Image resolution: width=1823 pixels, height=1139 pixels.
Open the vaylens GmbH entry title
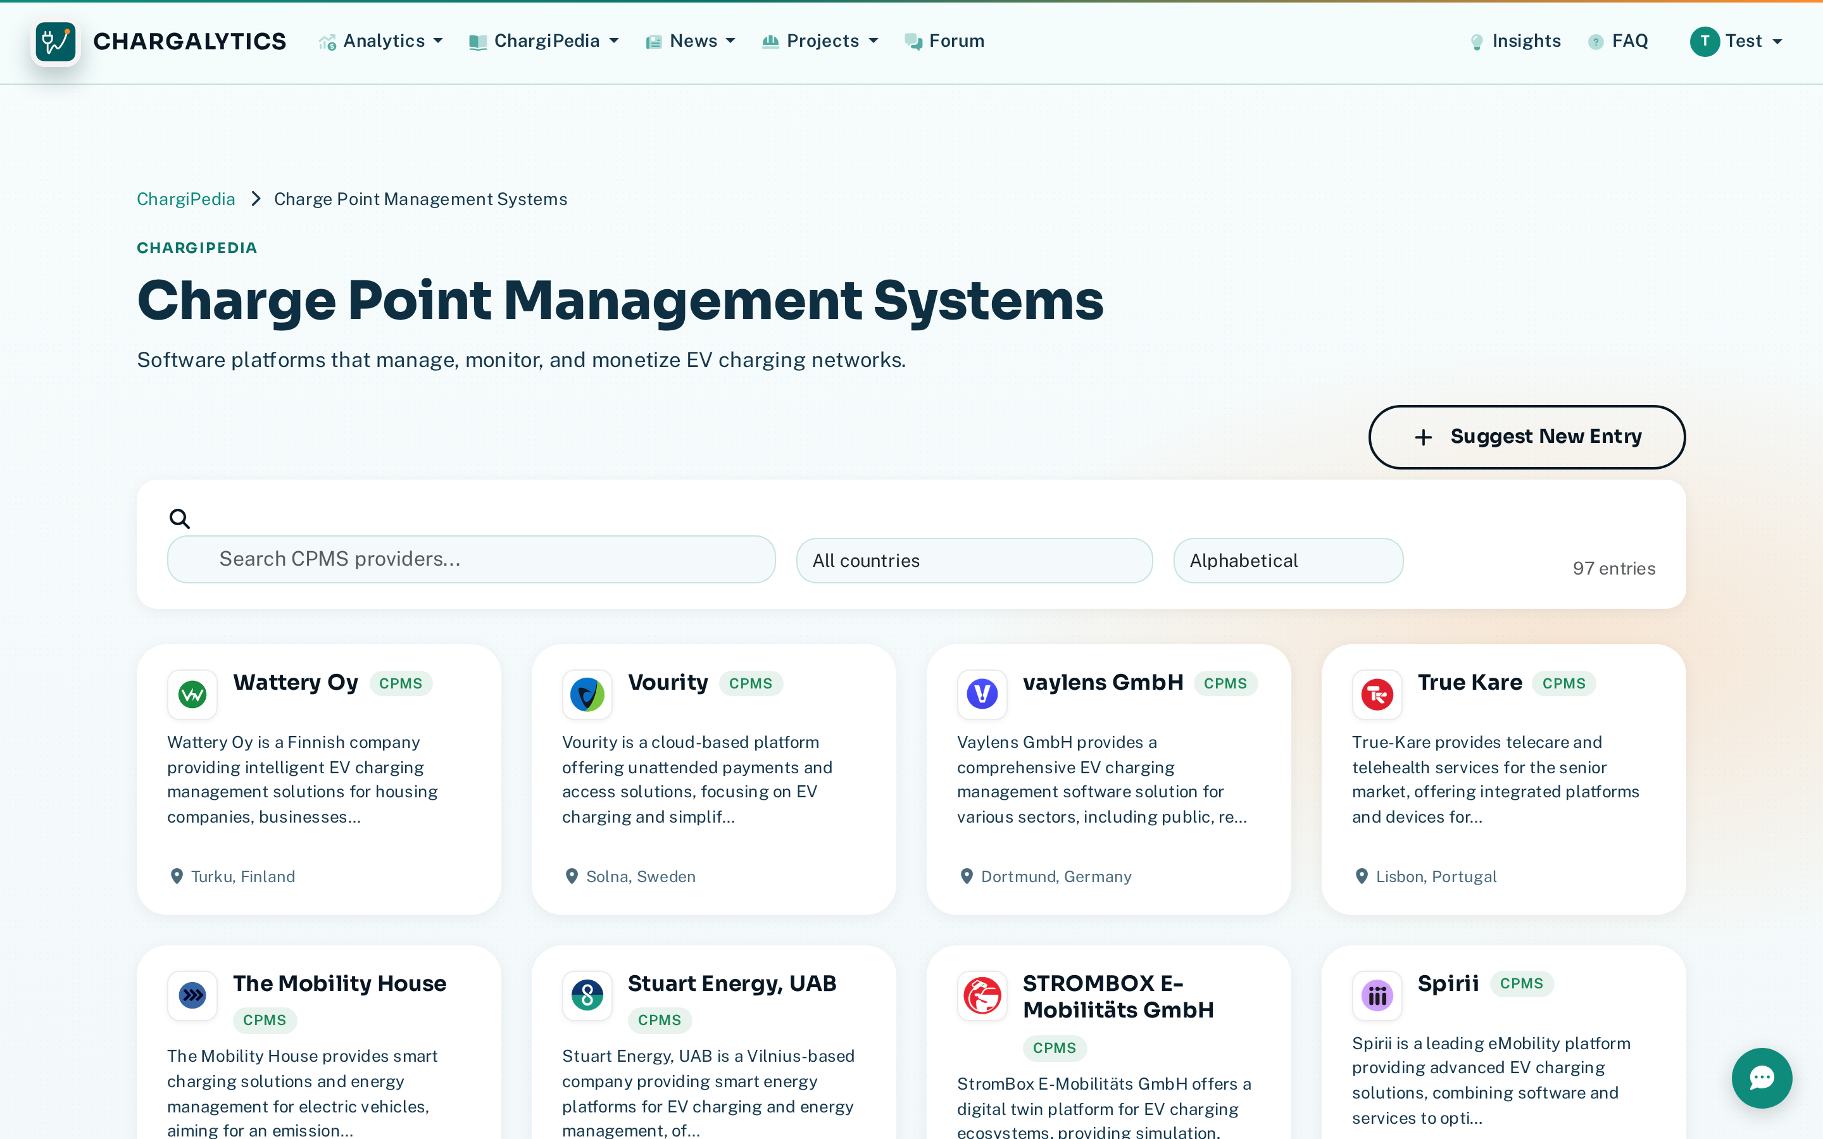click(x=1103, y=683)
